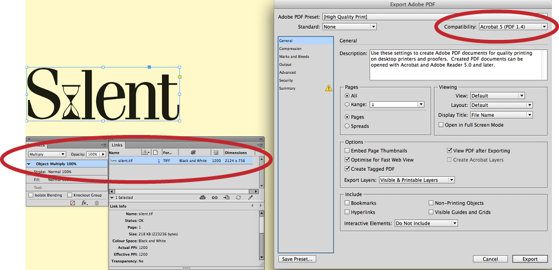Viewport: 559px width, 270px height.
Task: Tick the Hyperlinks checkbox
Action: coord(347,212)
